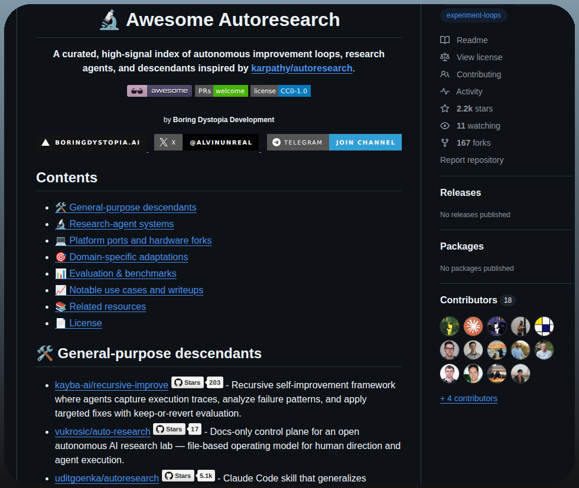
Task: Open the Contributors heading link
Action: (469, 300)
